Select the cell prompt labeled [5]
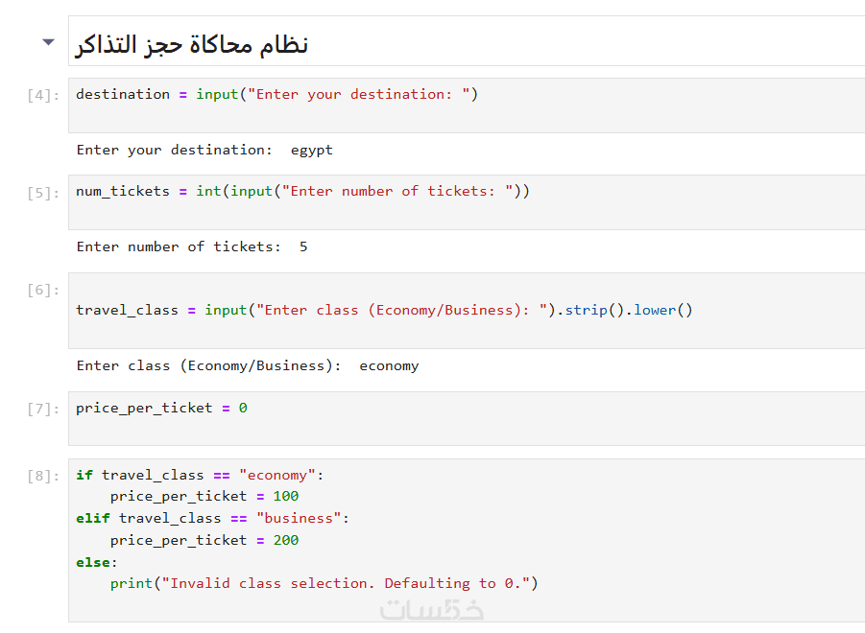The image size is (865, 633). pyautogui.click(x=43, y=193)
